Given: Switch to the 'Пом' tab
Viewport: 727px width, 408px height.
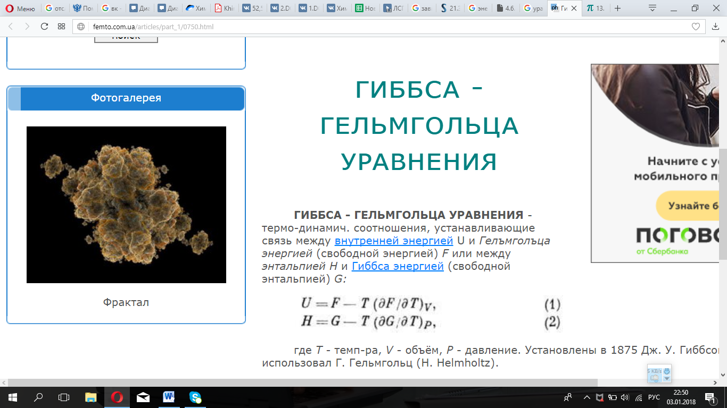Looking at the screenshot, I should (x=84, y=8).
